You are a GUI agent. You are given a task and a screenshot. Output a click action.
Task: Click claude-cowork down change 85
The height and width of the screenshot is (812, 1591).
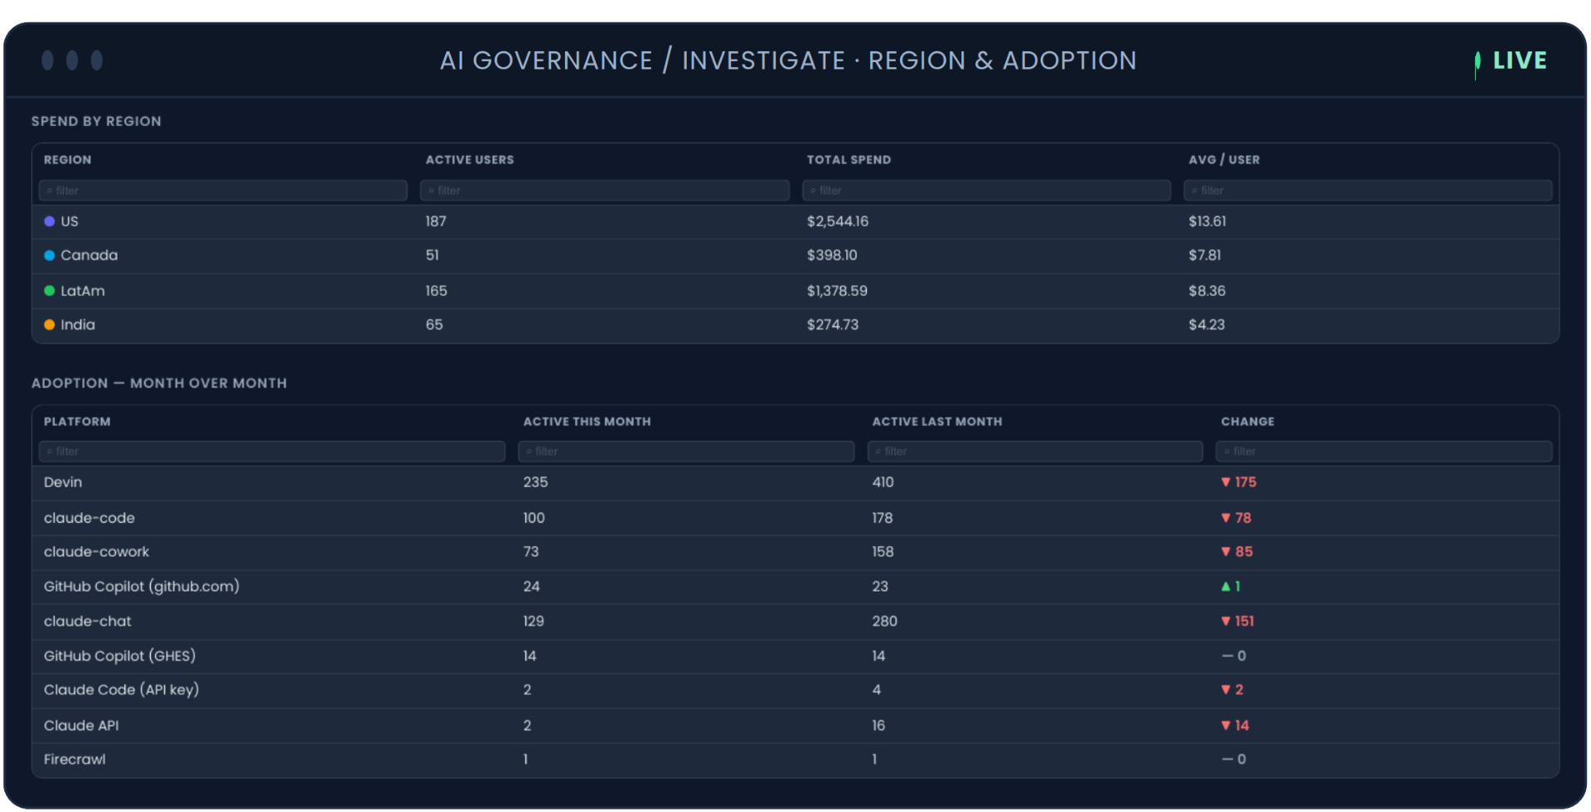(x=1237, y=552)
